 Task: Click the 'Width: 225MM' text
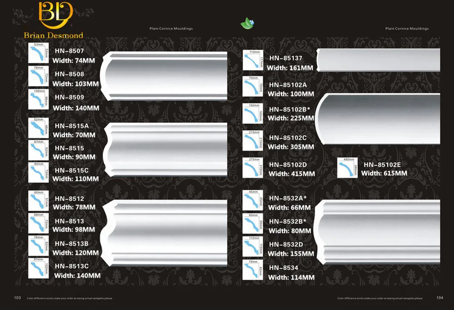pyautogui.click(x=291, y=118)
